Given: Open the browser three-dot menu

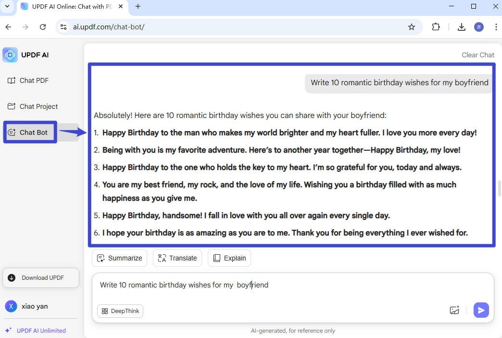Looking at the screenshot, I should pos(496,27).
